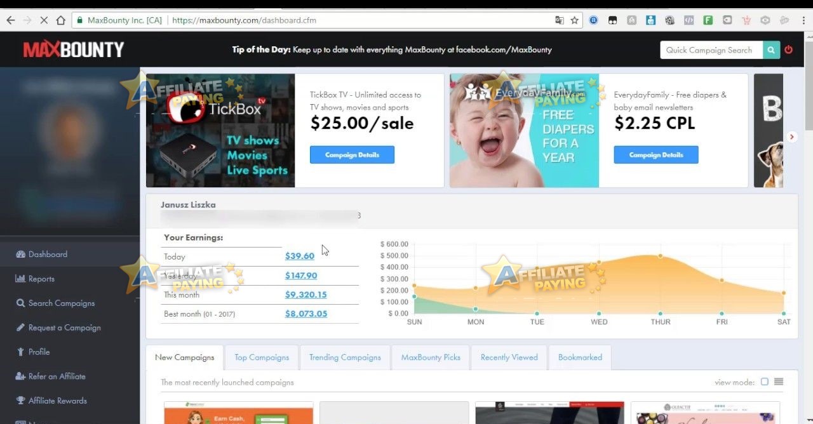Image resolution: width=813 pixels, height=424 pixels.
Task: Click the TickBox TV banner image
Action: [220, 130]
